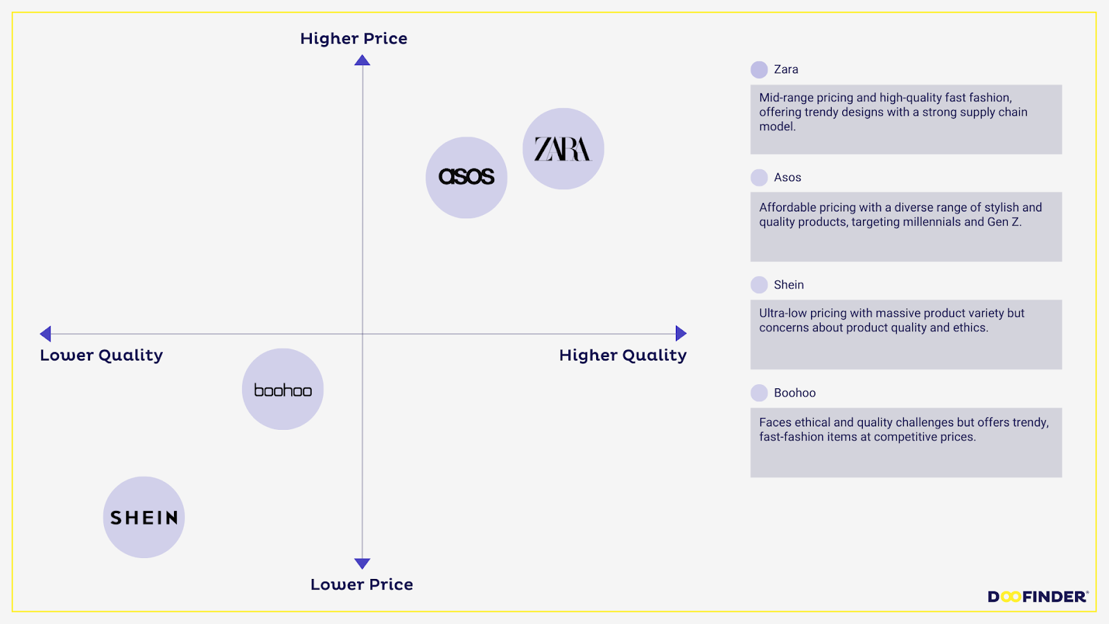Click the Shein ultra-low pricing description

906,334
